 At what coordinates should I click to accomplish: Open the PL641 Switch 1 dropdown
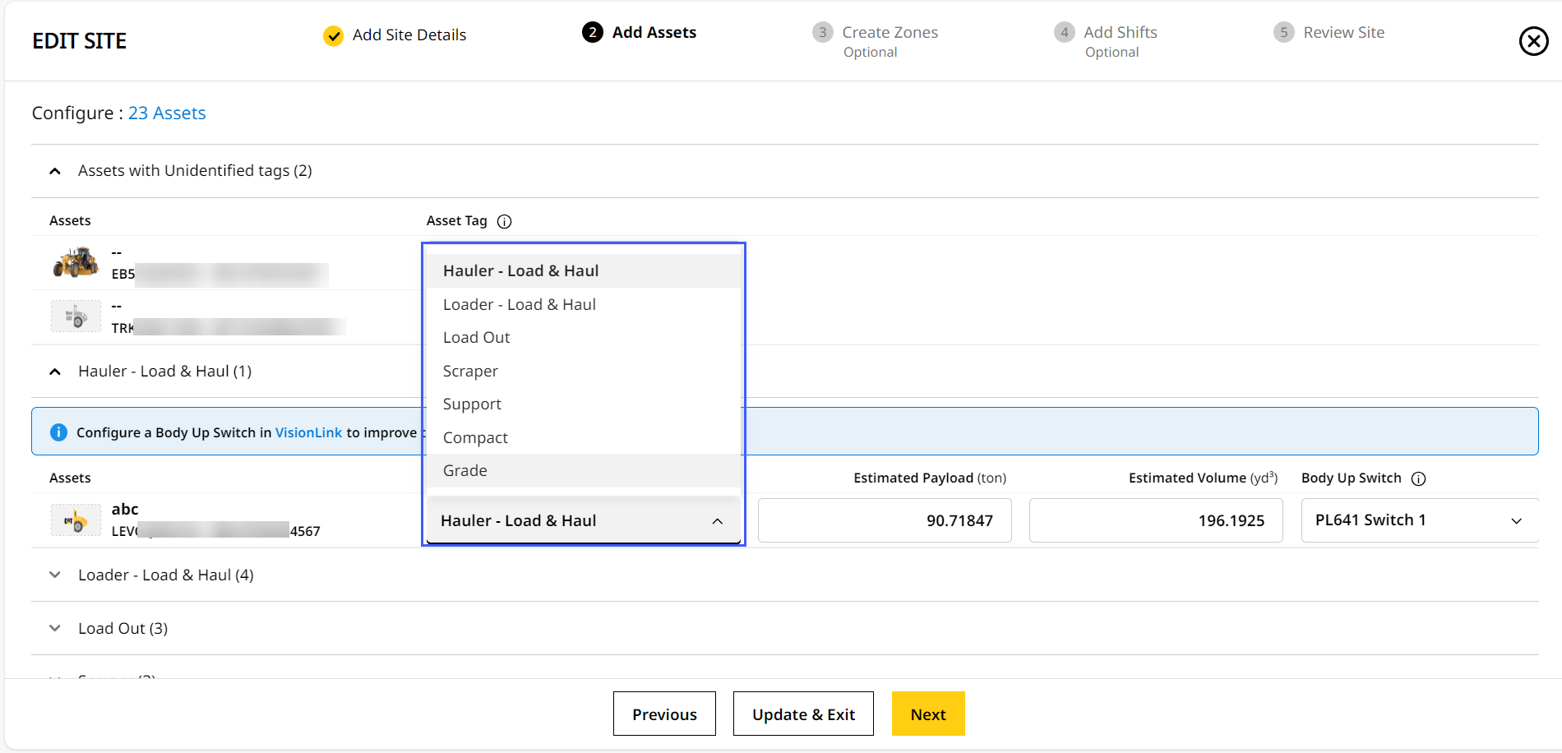click(1419, 520)
